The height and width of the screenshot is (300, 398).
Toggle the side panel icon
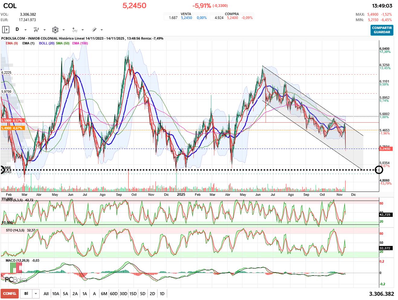coord(6,30)
